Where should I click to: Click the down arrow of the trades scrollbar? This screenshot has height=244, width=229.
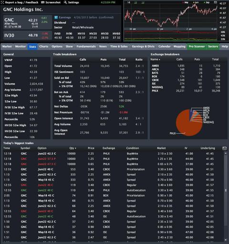pyautogui.click(x=226, y=240)
